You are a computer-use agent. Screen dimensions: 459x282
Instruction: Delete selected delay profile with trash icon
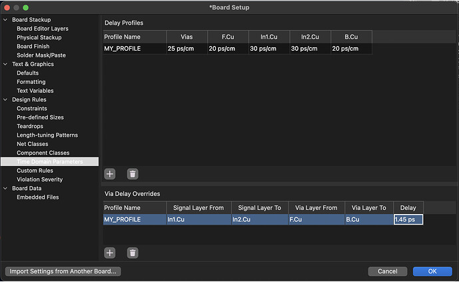pos(133,173)
